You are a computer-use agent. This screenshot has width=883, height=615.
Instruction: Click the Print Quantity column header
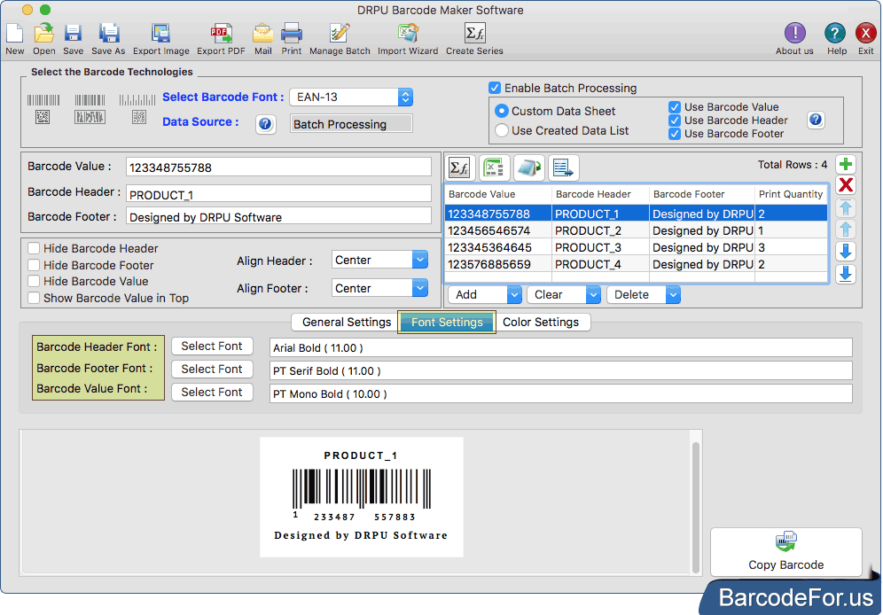pos(791,194)
